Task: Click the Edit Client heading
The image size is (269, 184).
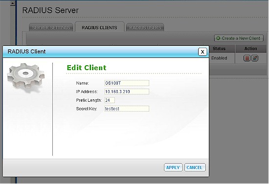Action: pyautogui.click(x=87, y=68)
